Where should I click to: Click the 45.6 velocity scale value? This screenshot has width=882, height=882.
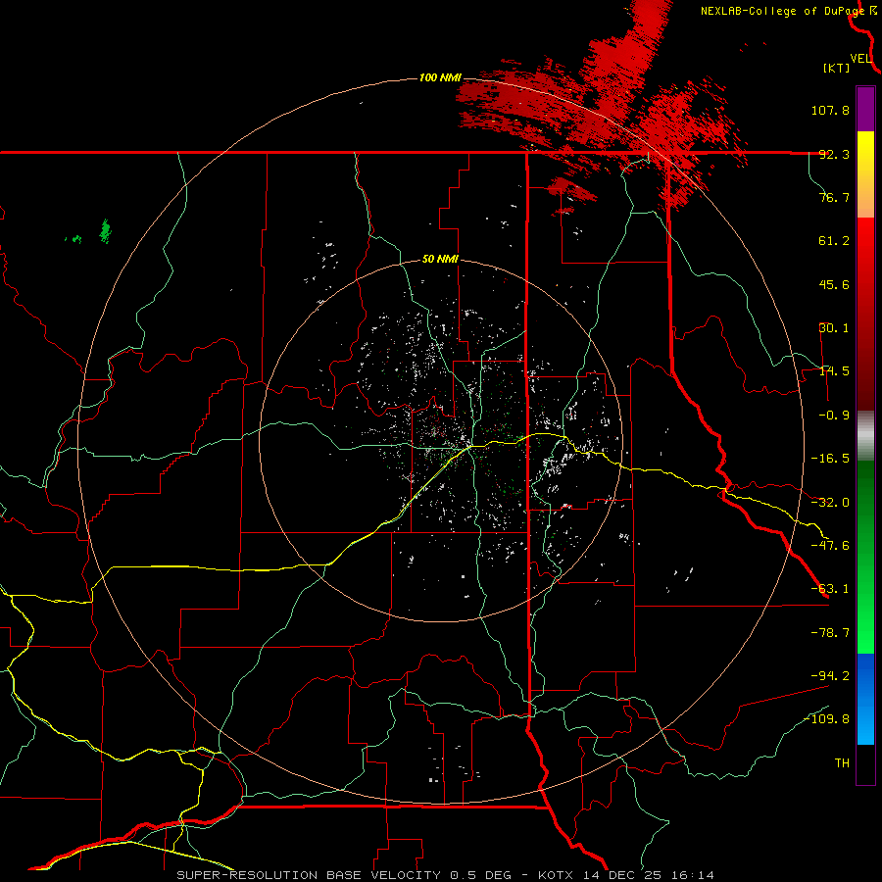coord(834,284)
